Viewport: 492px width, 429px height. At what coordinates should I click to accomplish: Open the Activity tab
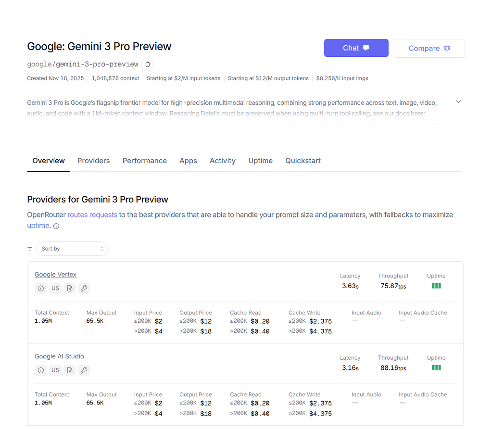tap(223, 161)
